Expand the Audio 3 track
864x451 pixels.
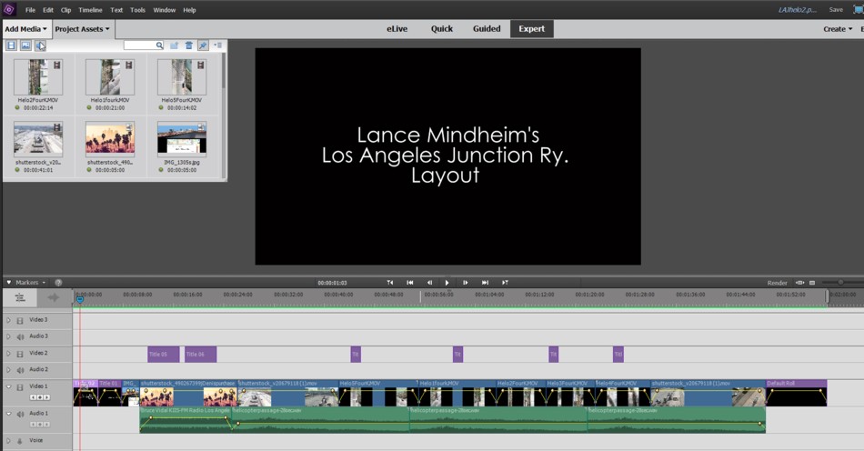[8, 336]
